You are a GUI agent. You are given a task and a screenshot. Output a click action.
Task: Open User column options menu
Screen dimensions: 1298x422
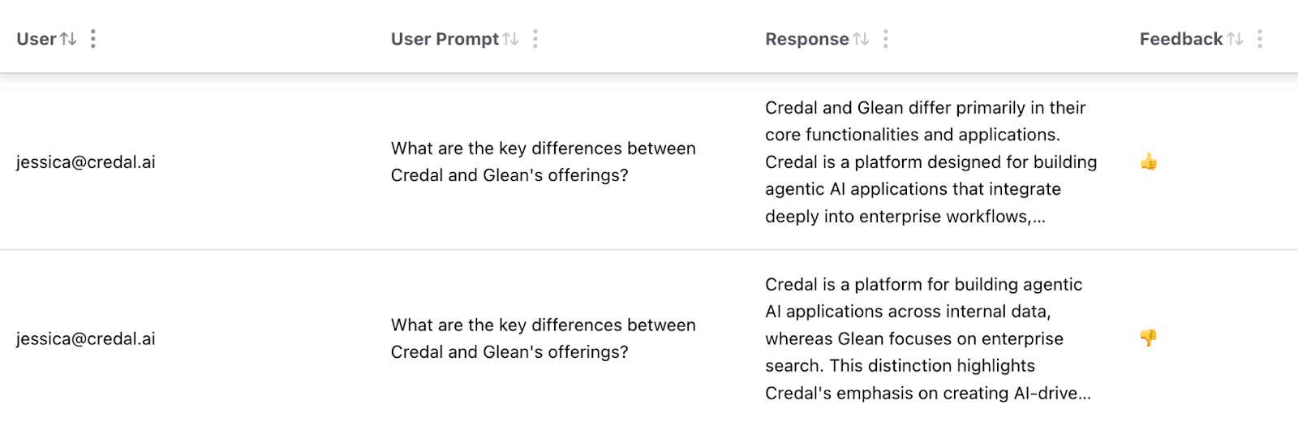(93, 39)
